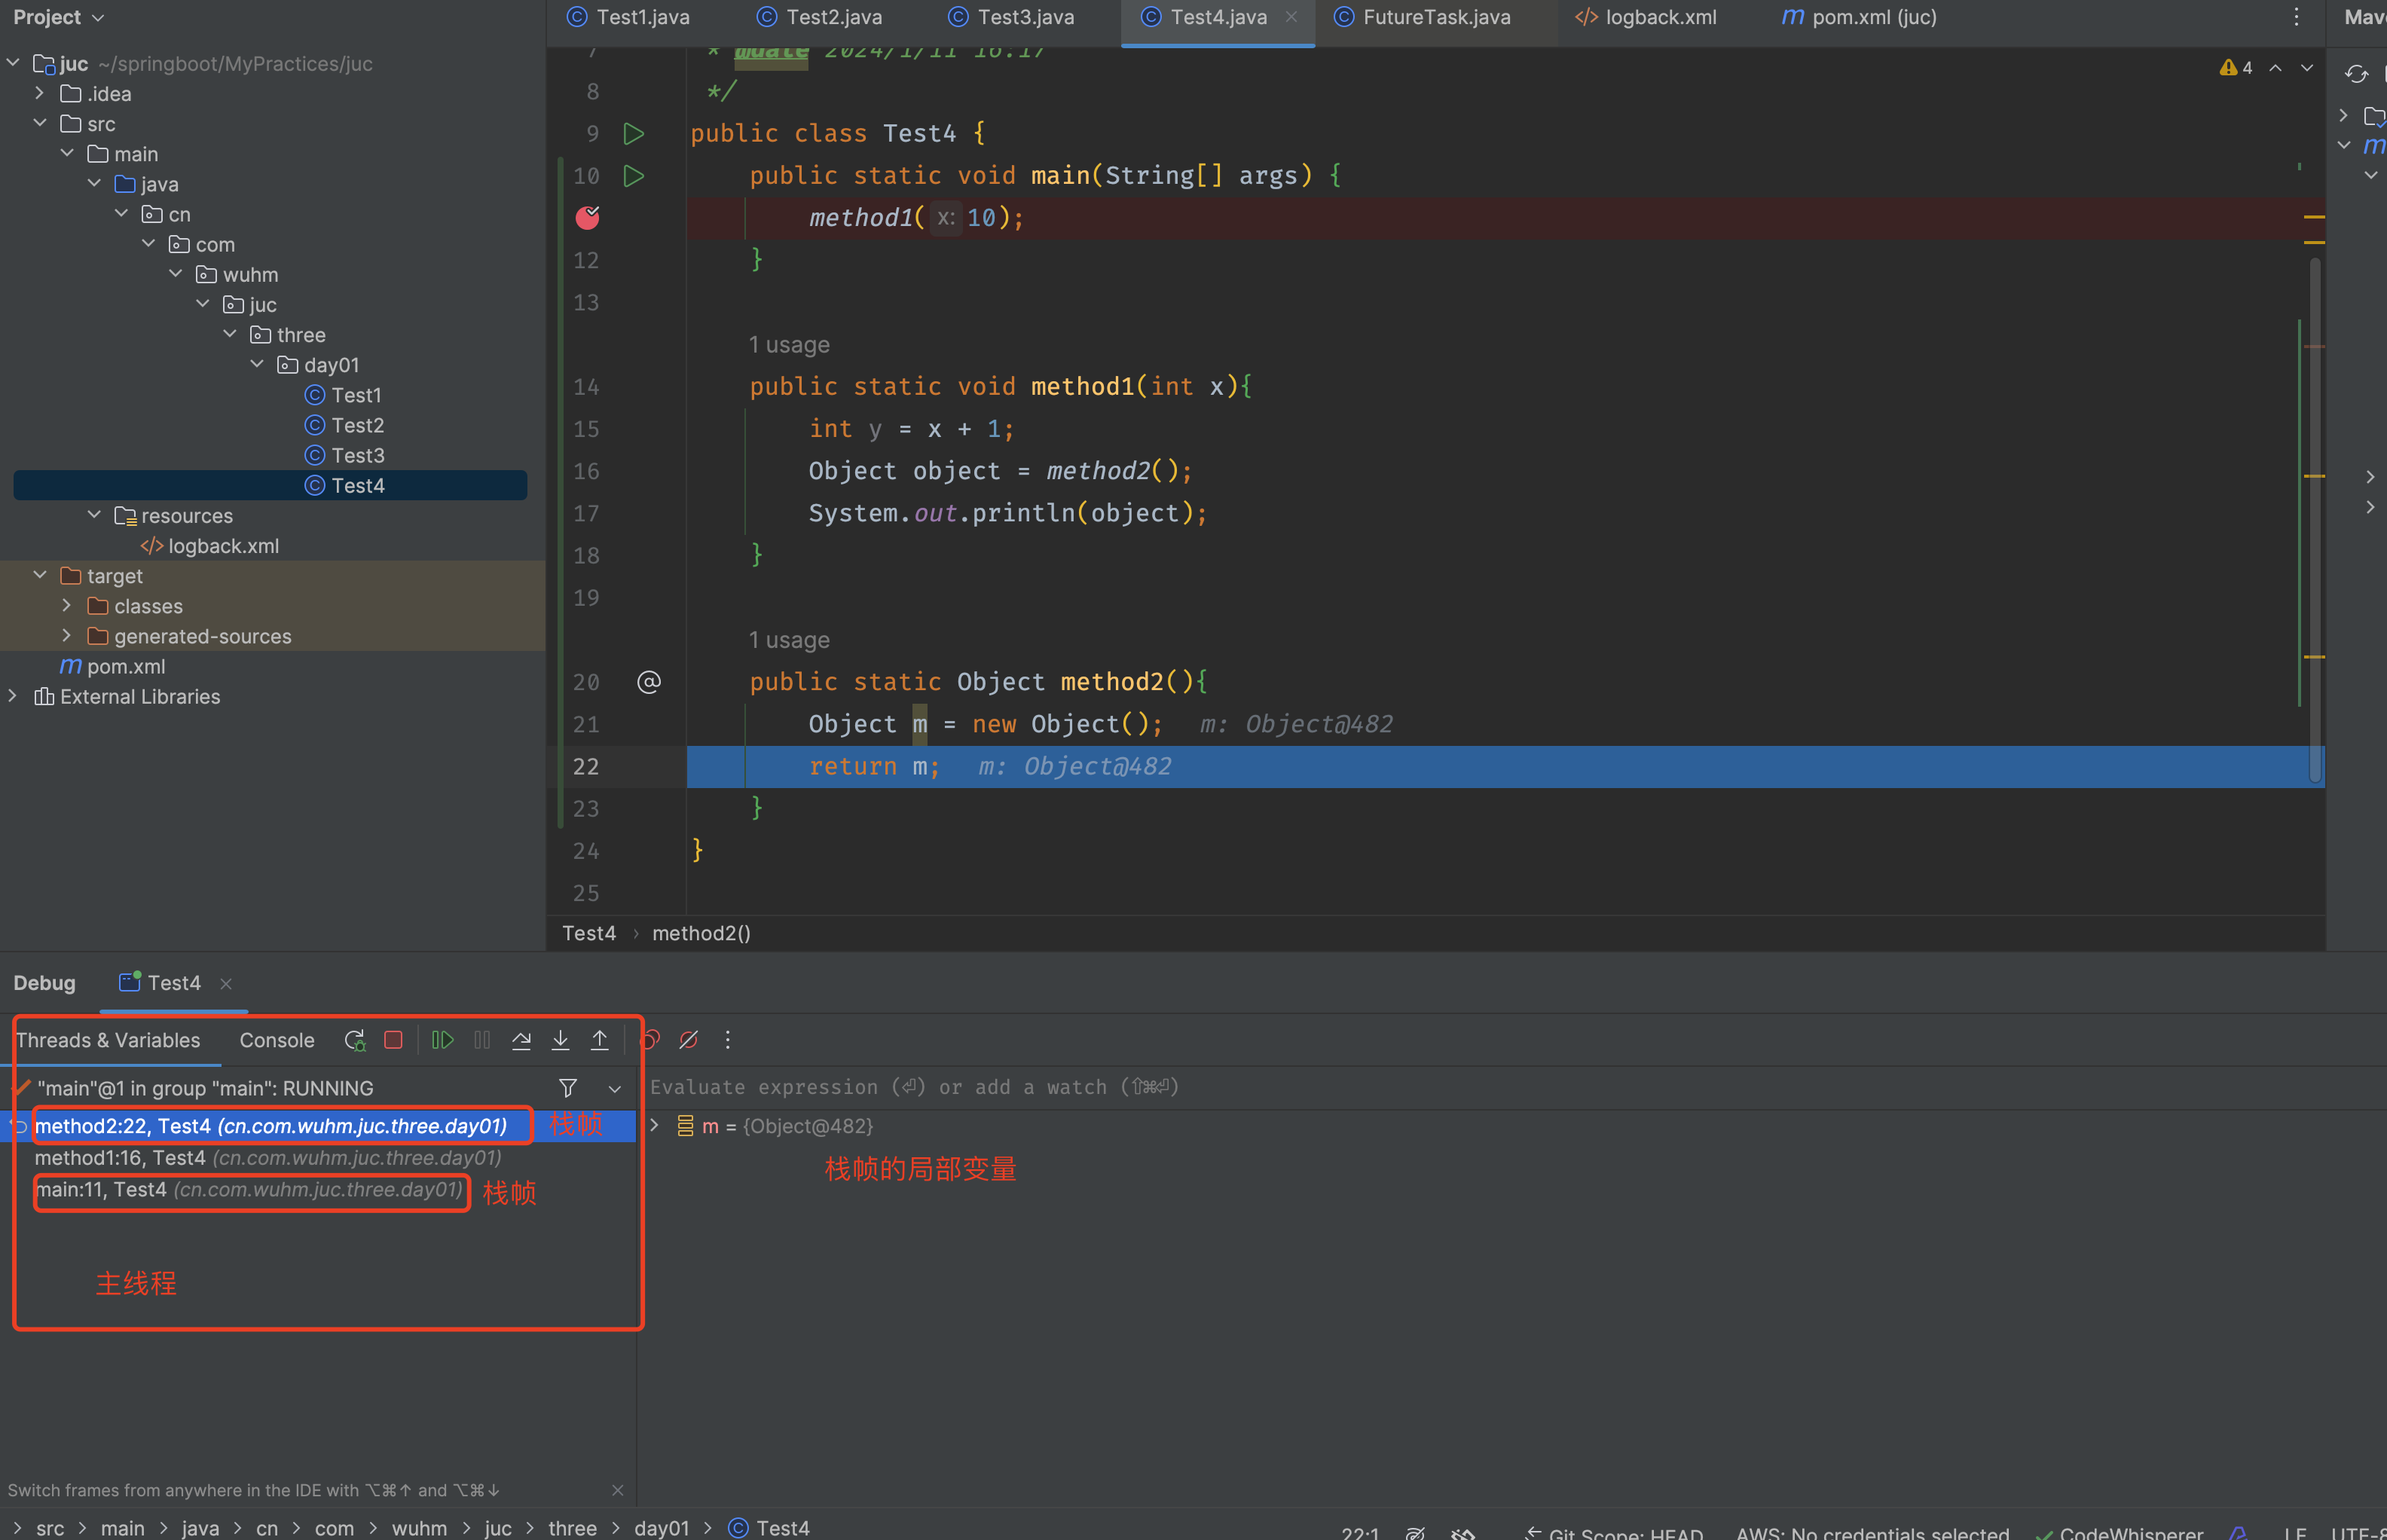The height and width of the screenshot is (1540, 2387).
Task: Close the Test4.java editor tab
Action: click(1291, 17)
